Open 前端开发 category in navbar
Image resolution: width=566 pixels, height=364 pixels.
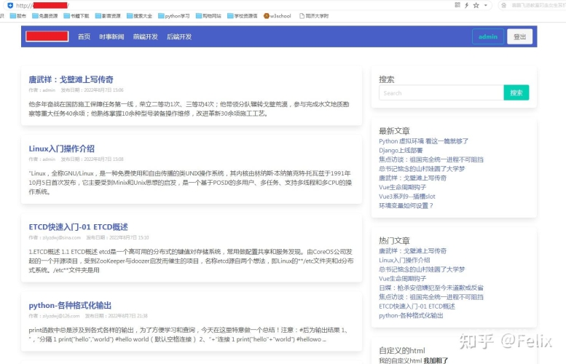pos(146,37)
